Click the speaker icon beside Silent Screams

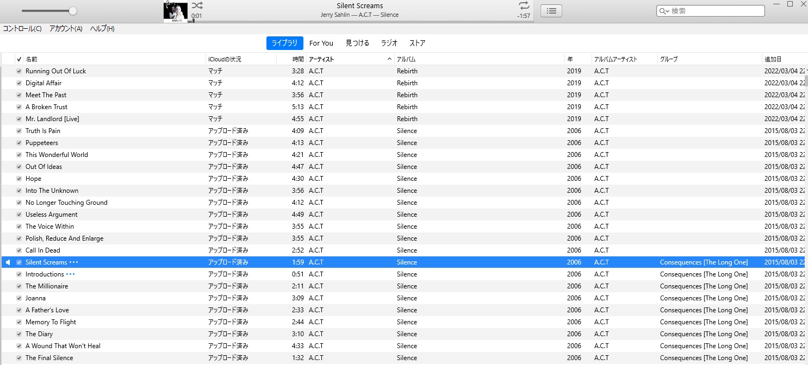pyautogui.click(x=8, y=262)
